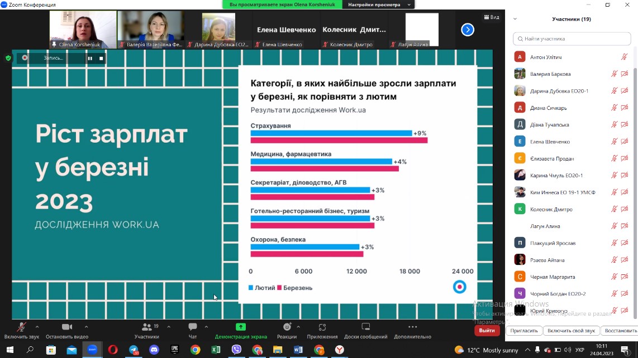
Task: Click muted mic icon for Антон Улітич
Action: [624, 57]
